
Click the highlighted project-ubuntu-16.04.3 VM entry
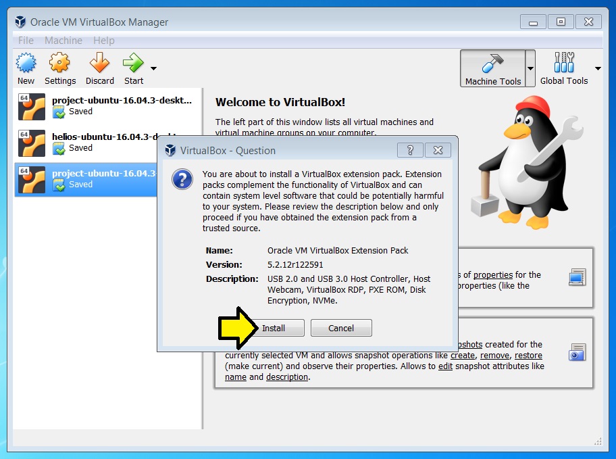coord(86,179)
